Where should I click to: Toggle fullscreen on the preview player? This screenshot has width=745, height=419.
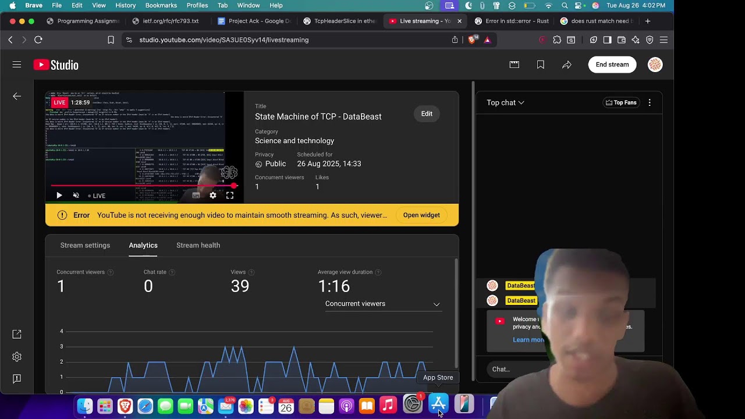point(230,196)
